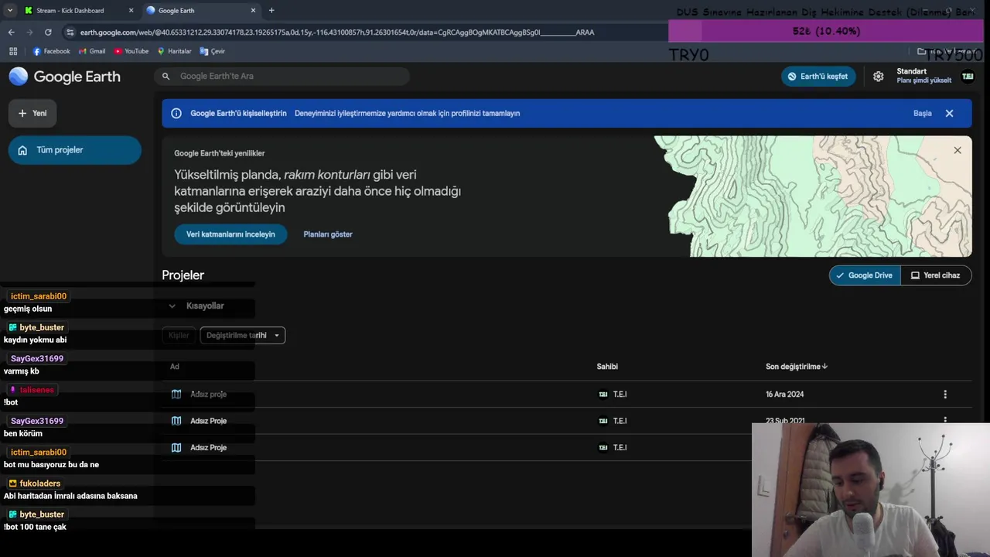
Task: Close the Google Earth'teki yenilikler card
Action: coord(958,151)
